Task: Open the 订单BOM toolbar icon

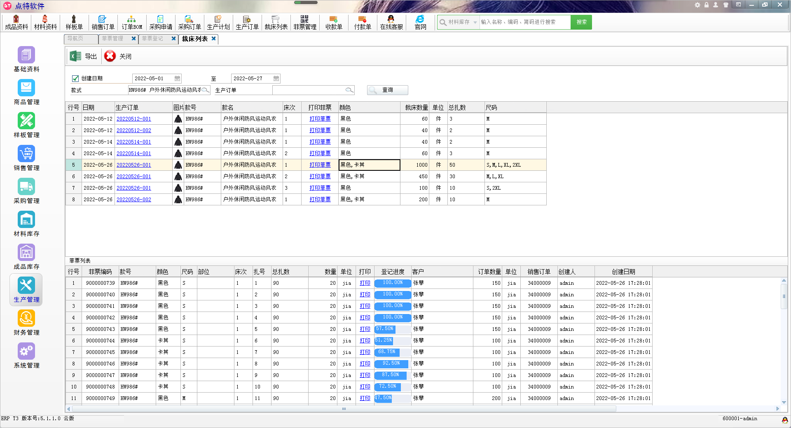Action: 131,19
